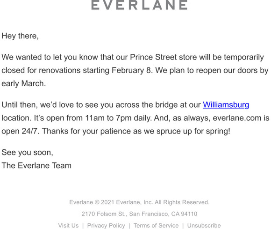The height and width of the screenshot is (229, 271).
Task: Click the 2170 Folsom St. address line
Action: click(x=139, y=214)
